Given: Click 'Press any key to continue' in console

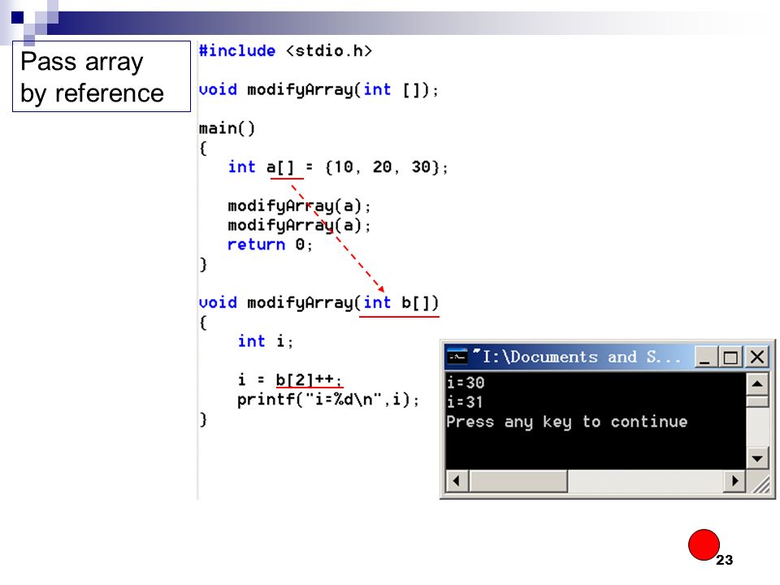Looking at the screenshot, I should coord(567,422).
